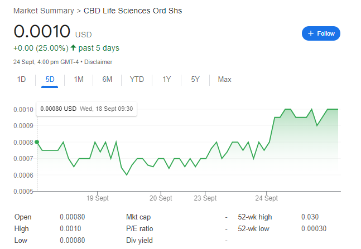
Task: Click the CBD Life Sciences Ord Shs title
Action: [133, 11]
